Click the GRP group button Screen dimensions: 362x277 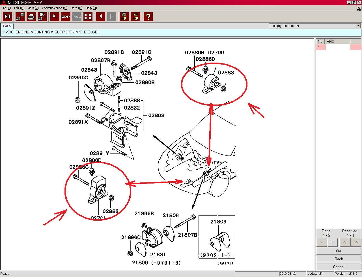[x=66, y=17]
